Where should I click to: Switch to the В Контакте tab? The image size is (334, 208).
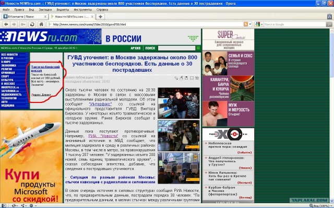25,17
